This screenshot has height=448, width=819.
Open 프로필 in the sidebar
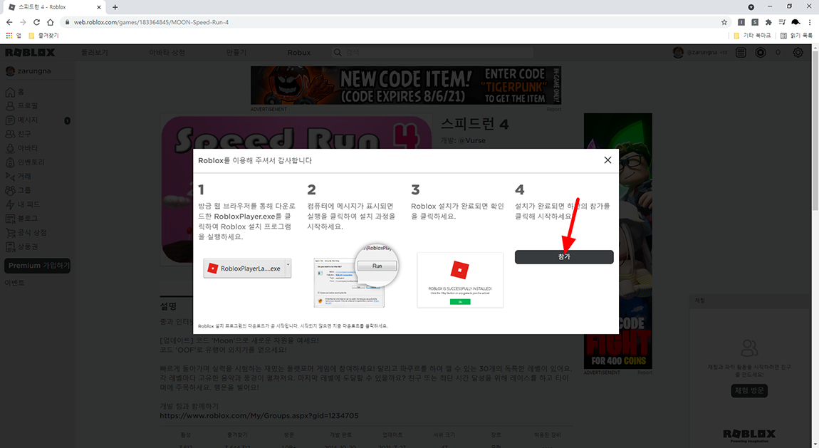coord(21,106)
